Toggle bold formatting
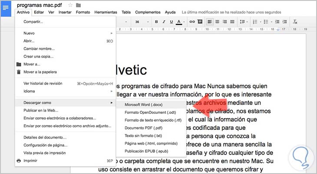Viewport: 317px width, 174px height. pos(156,22)
